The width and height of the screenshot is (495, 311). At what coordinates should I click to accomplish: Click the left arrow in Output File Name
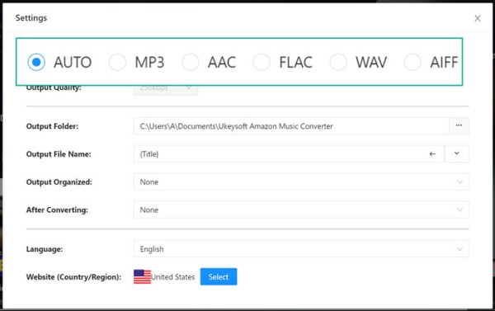coord(432,153)
